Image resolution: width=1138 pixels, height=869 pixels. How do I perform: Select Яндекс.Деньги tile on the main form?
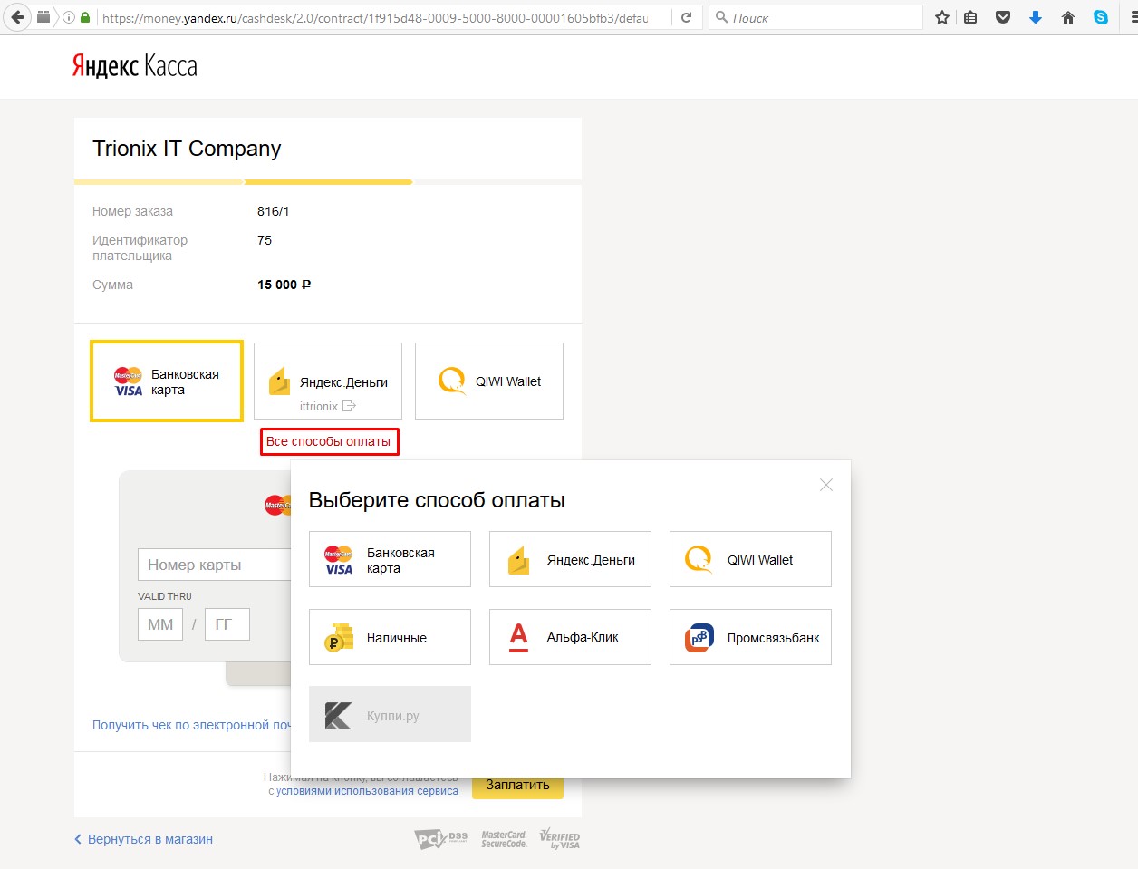pyautogui.click(x=328, y=381)
